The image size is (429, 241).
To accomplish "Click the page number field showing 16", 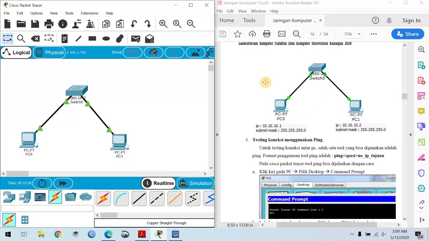I will click(312, 34).
